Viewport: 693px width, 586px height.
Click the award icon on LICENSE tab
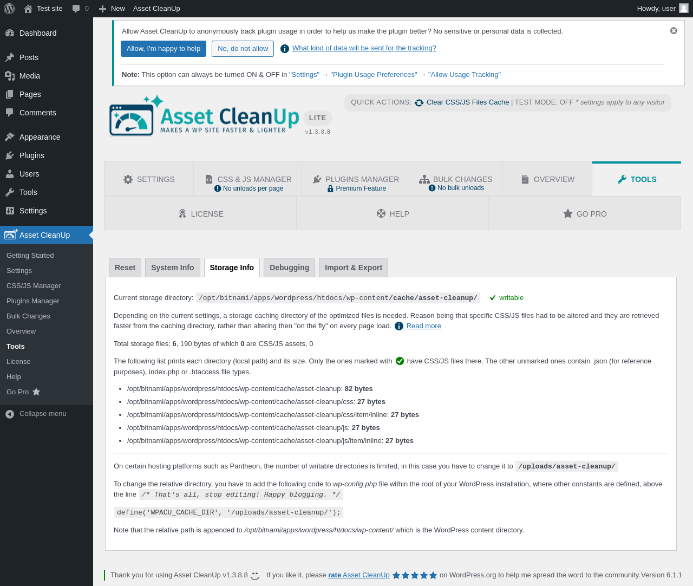(x=182, y=214)
